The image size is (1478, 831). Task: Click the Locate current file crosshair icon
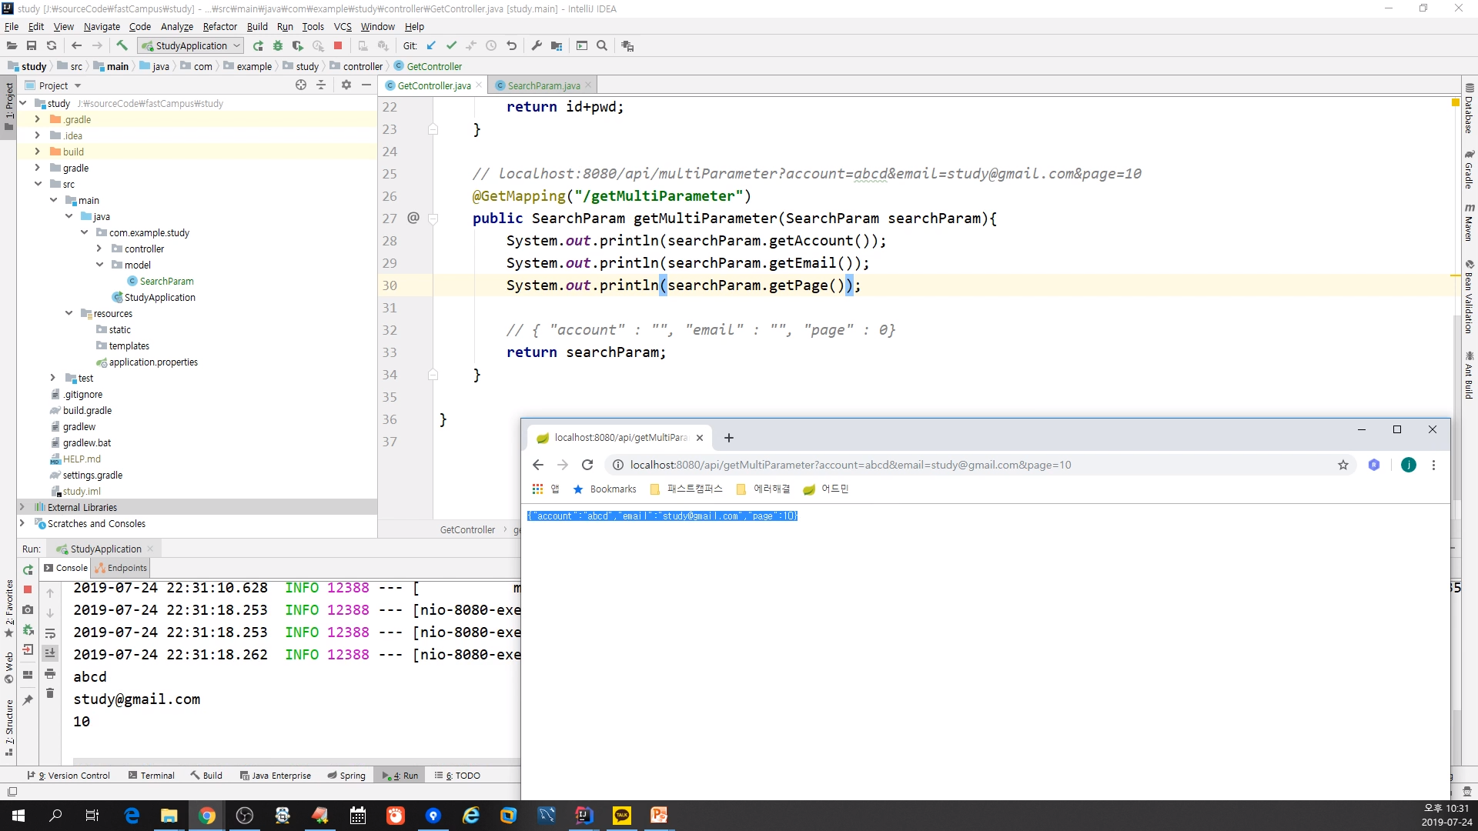click(301, 85)
